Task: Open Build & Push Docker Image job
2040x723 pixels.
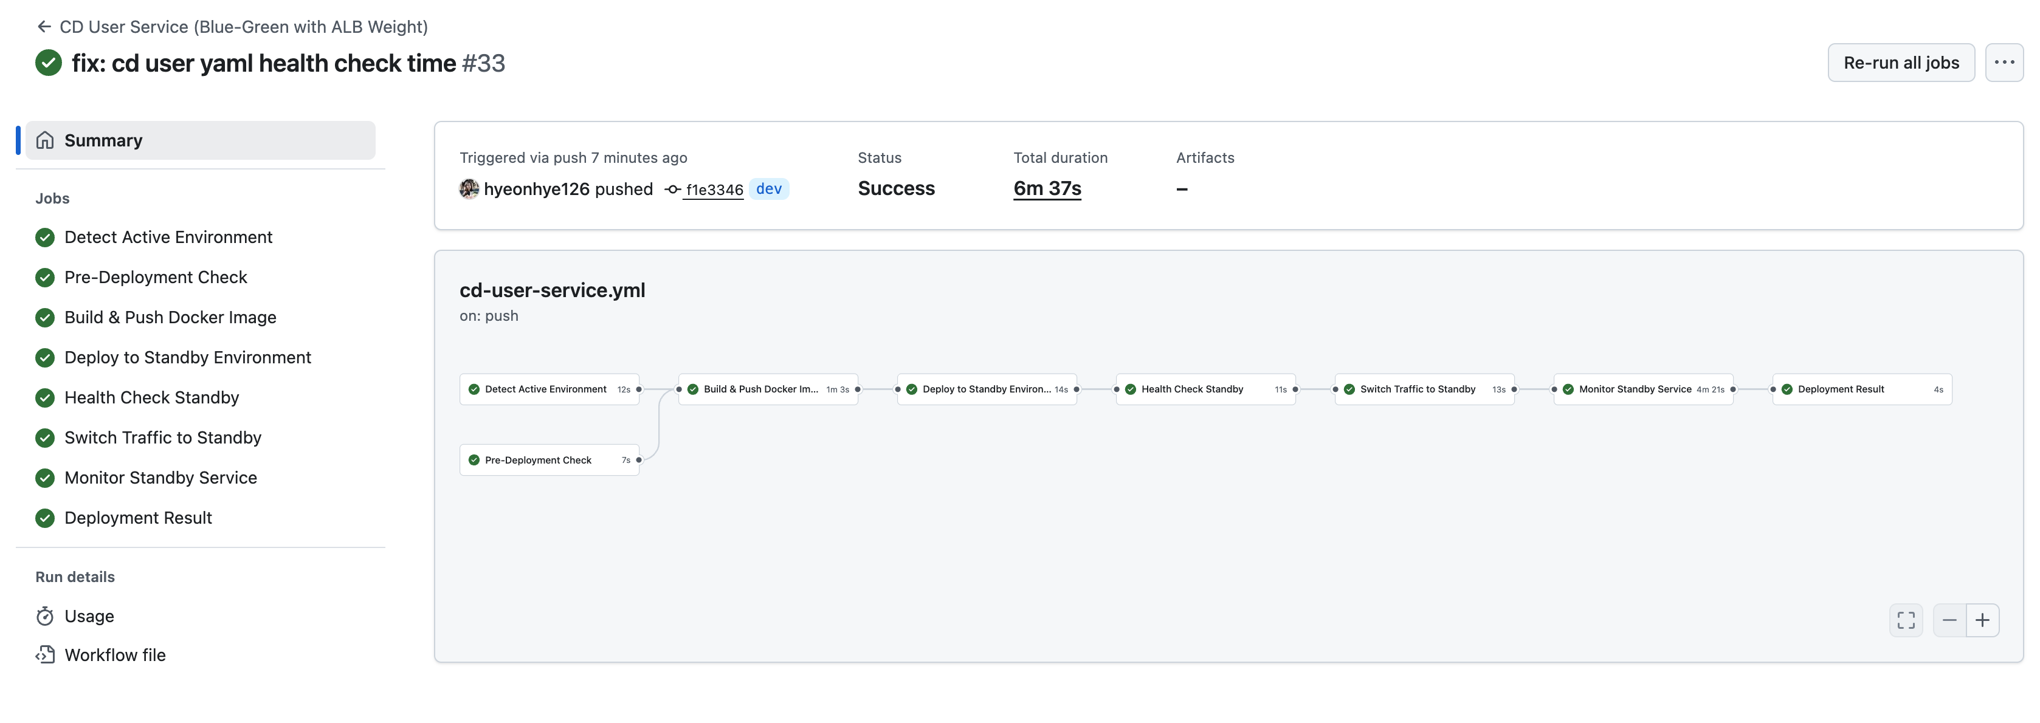Action: [170, 317]
